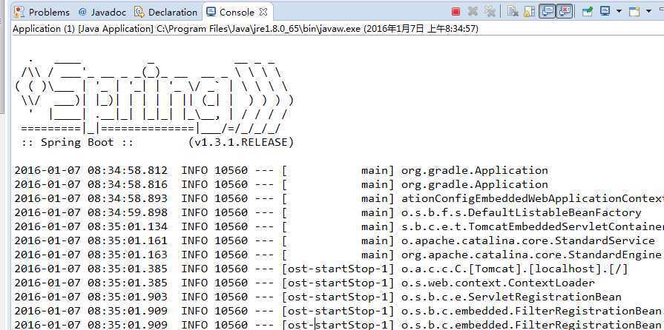Click the Console tab monitor icon
Screen dimensions: 664x330
[x=211, y=13]
